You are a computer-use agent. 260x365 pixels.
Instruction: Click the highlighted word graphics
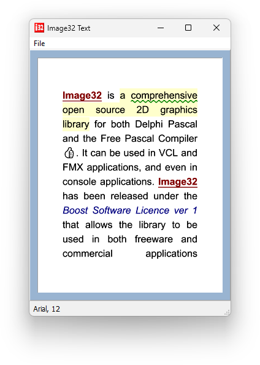pos(179,110)
